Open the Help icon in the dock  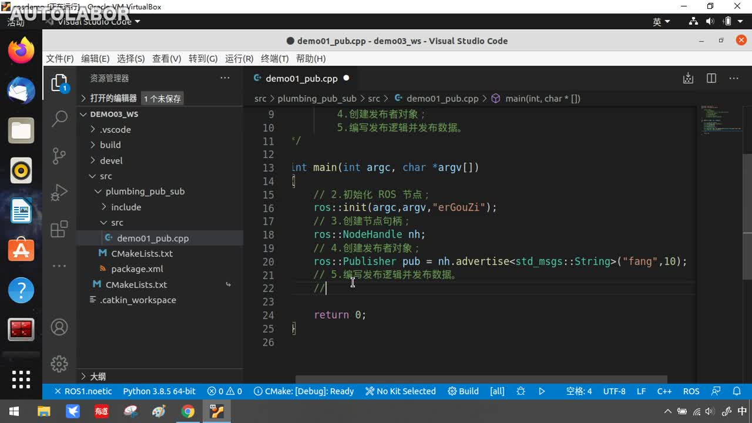21,290
